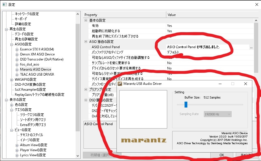Expand the Essence STX II ASIO(64) node
The height and width of the screenshot is (161, 261).
pyautogui.click(x=17, y=50)
